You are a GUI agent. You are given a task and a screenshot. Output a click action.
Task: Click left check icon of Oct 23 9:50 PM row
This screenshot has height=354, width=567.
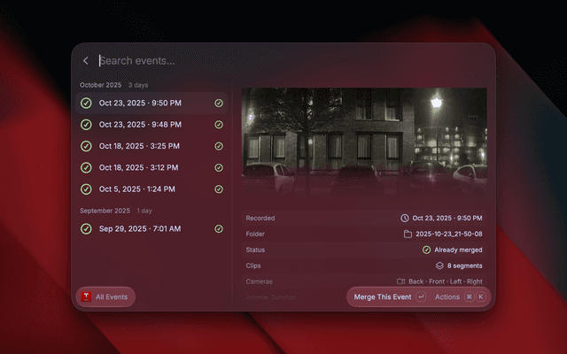86,103
